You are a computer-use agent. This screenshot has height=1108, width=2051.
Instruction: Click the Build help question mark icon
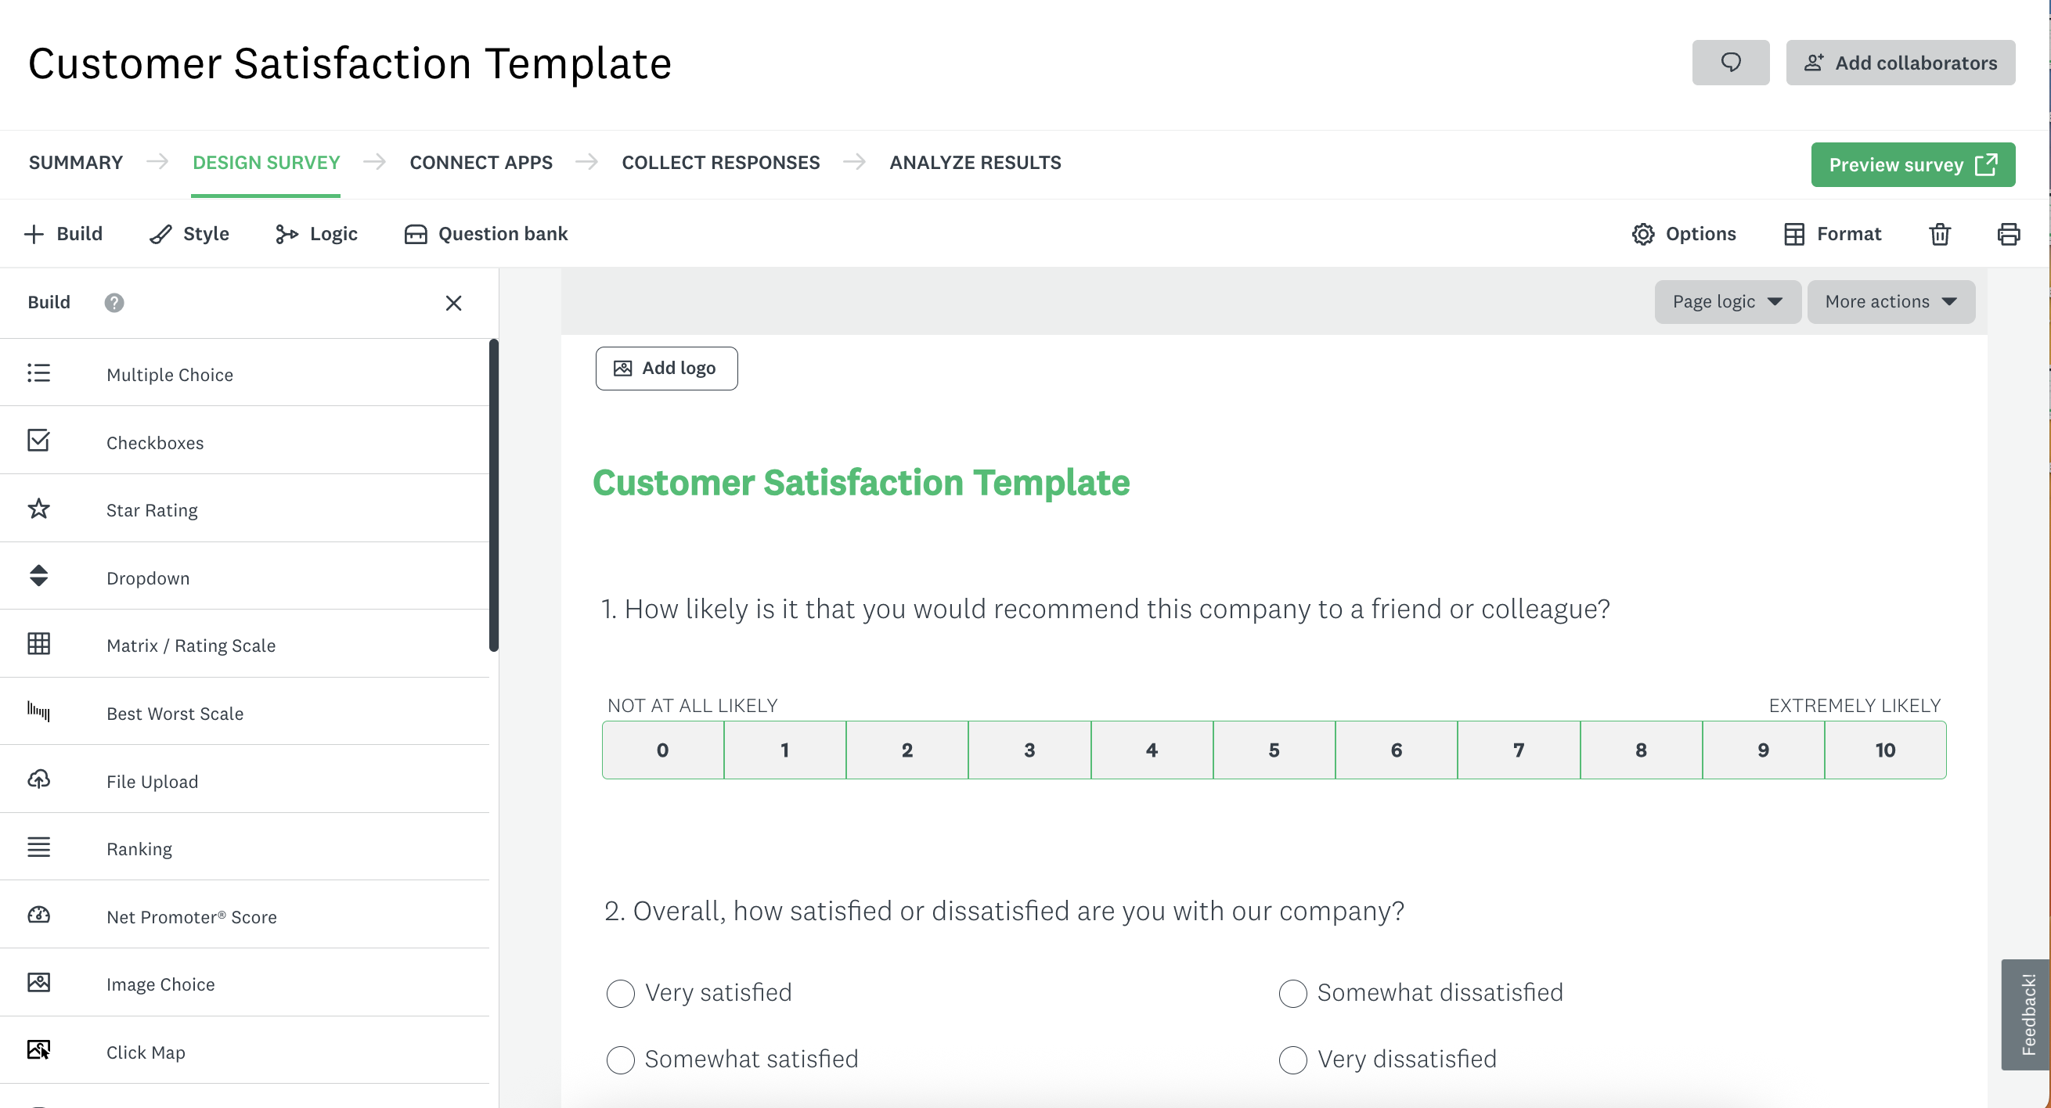(x=114, y=303)
